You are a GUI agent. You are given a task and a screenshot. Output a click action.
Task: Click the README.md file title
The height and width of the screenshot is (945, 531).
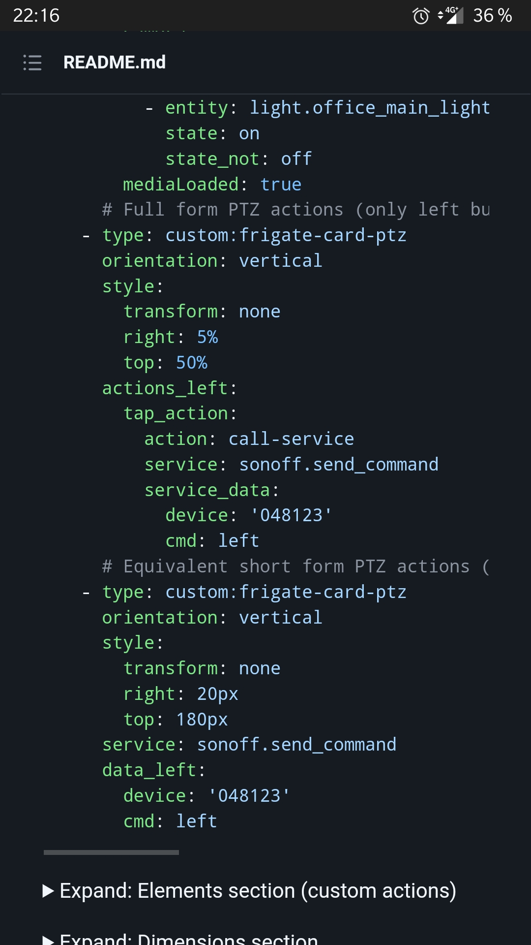[x=115, y=63]
